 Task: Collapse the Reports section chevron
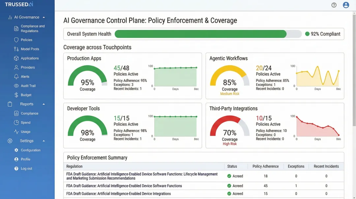(x=43, y=104)
